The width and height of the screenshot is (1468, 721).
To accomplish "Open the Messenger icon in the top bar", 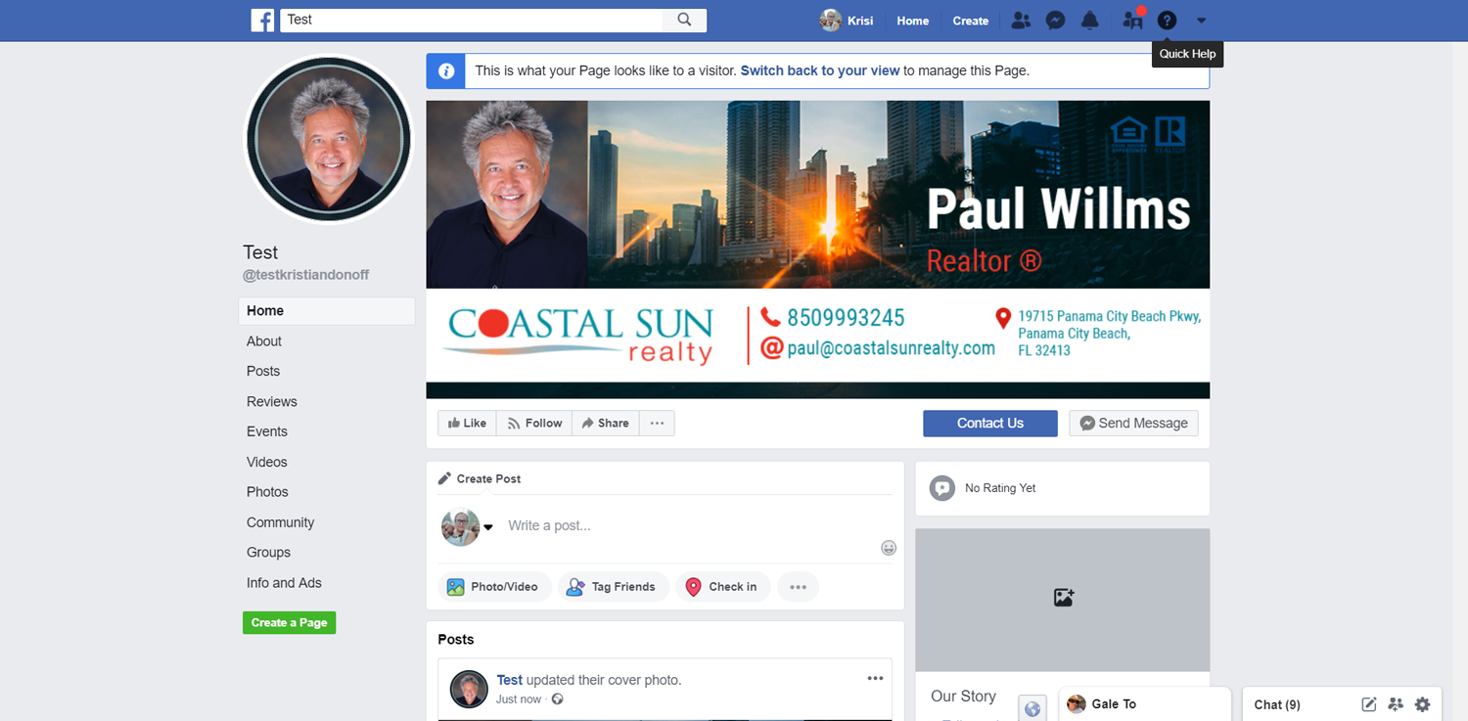I will tap(1055, 20).
